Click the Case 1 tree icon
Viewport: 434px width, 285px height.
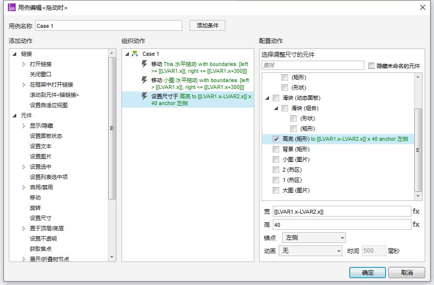point(135,54)
